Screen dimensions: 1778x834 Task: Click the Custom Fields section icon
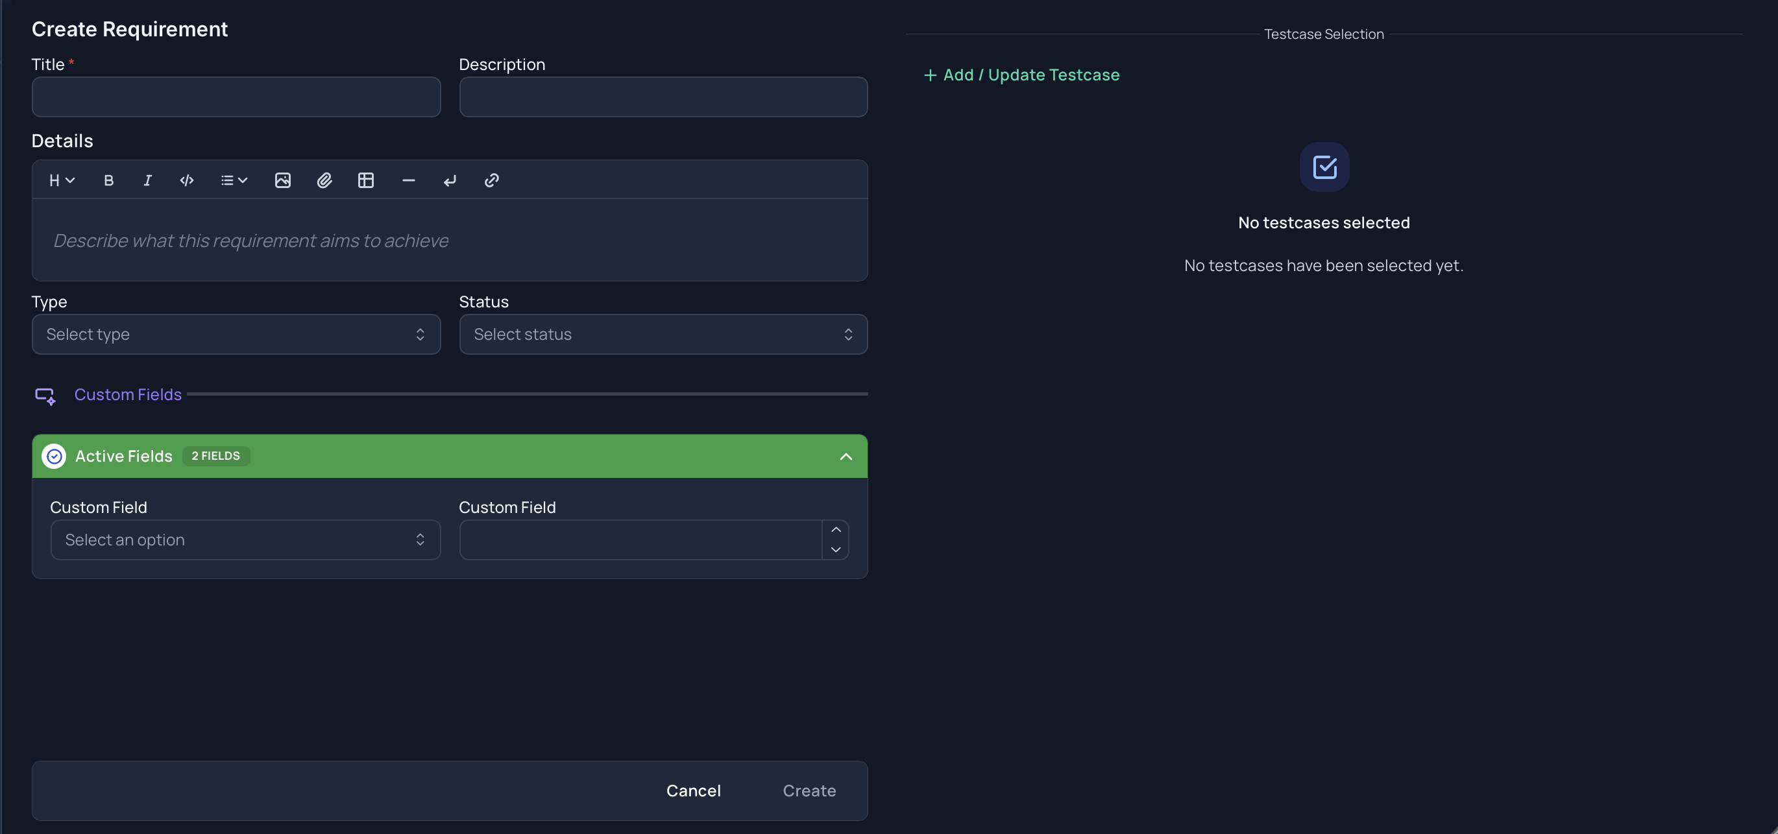45,396
